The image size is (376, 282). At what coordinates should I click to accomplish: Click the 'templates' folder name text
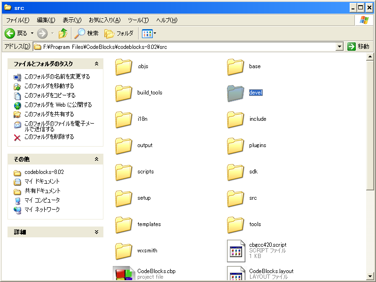149,224
